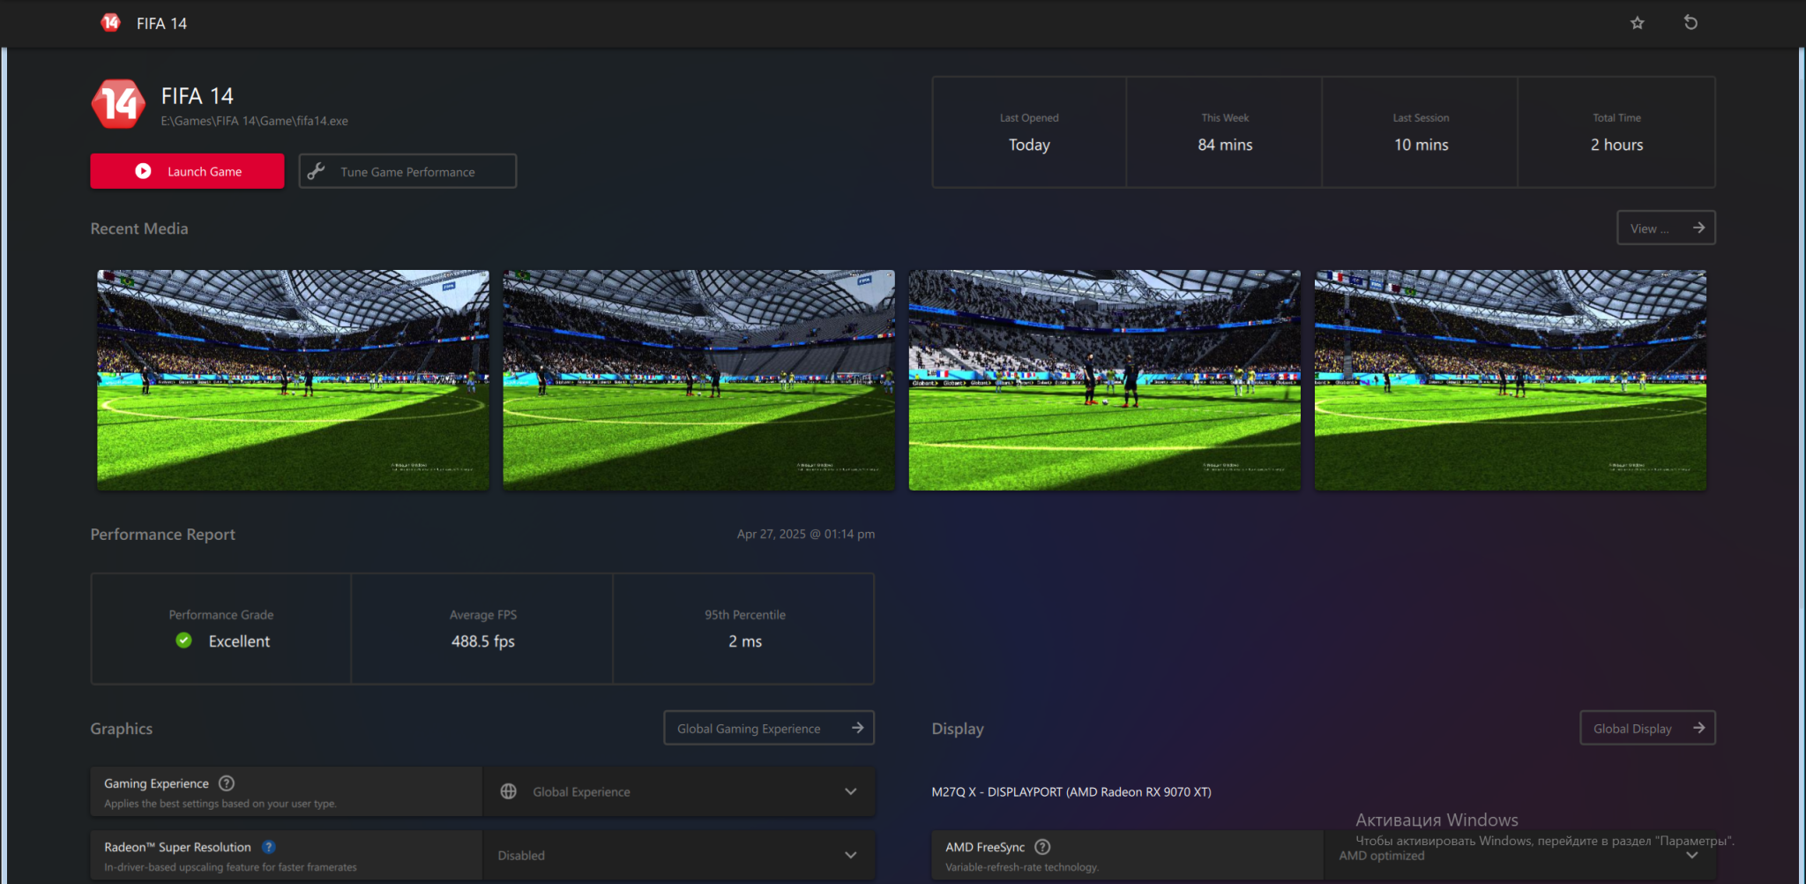Click the globe icon beside Global Experience
The height and width of the screenshot is (884, 1806).
pyautogui.click(x=509, y=791)
